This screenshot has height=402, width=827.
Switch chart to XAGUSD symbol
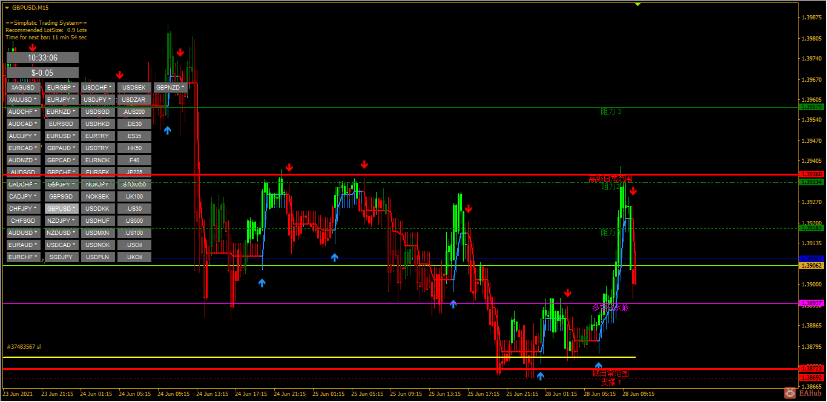coord(23,88)
